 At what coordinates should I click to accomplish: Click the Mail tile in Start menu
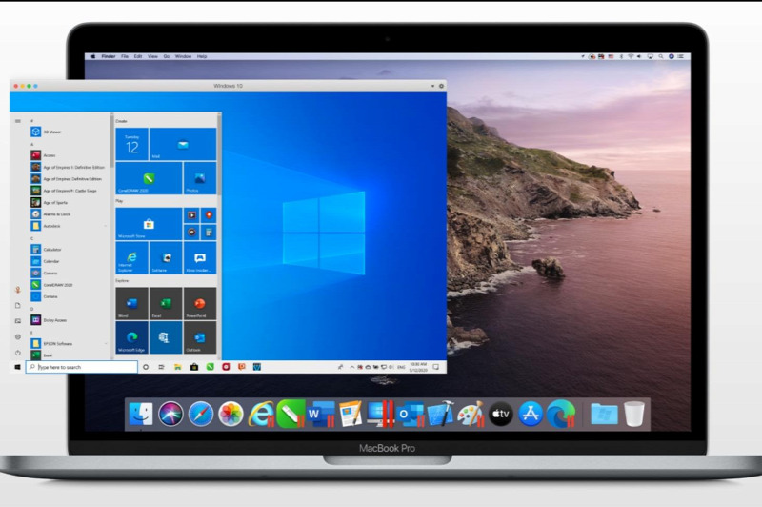(x=183, y=144)
